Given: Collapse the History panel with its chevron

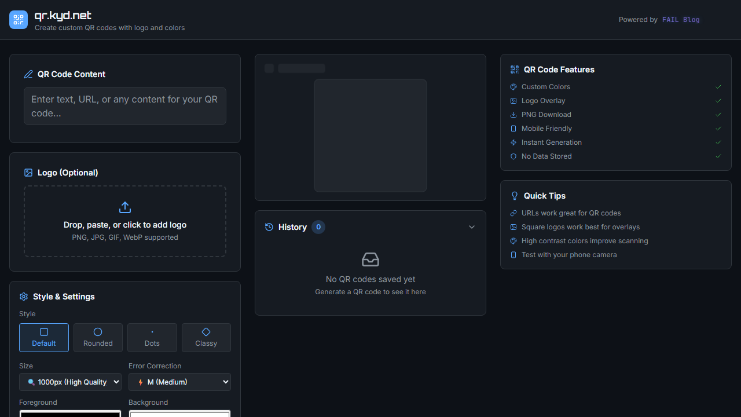Looking at the screenshot, I should [x=472, y=227].
